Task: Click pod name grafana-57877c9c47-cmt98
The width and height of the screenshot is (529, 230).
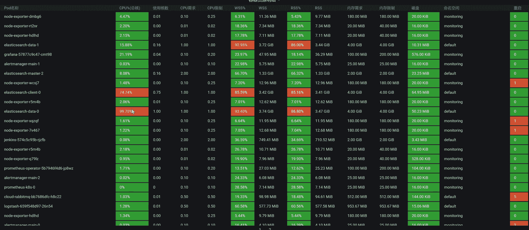Action: click(28, 55)
